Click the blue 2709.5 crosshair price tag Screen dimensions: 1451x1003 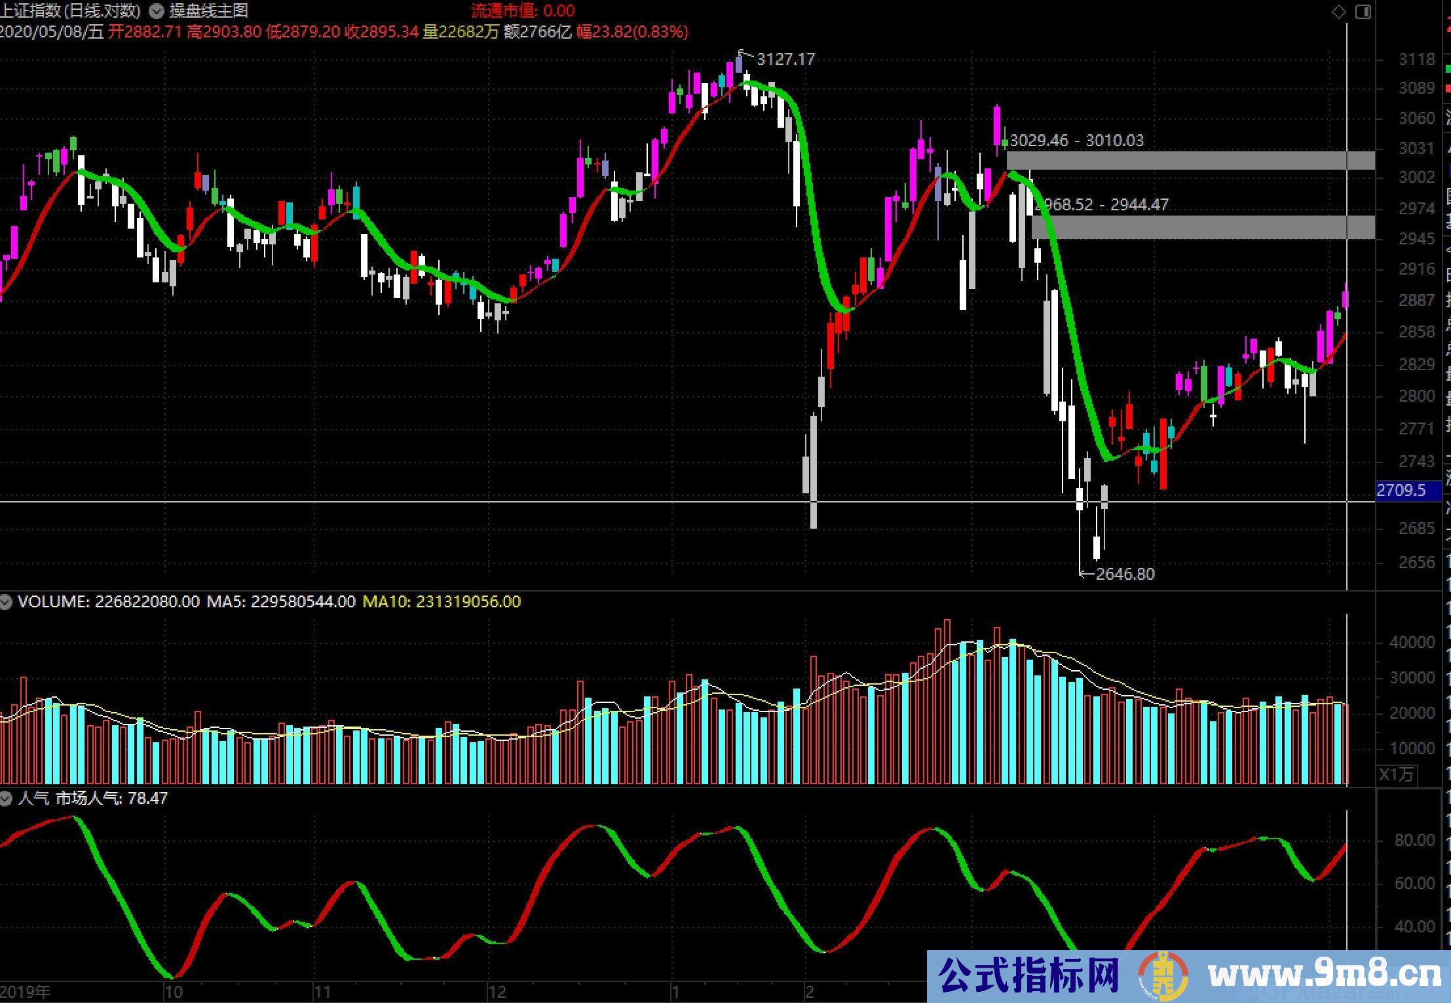(x=1408, y=490)
